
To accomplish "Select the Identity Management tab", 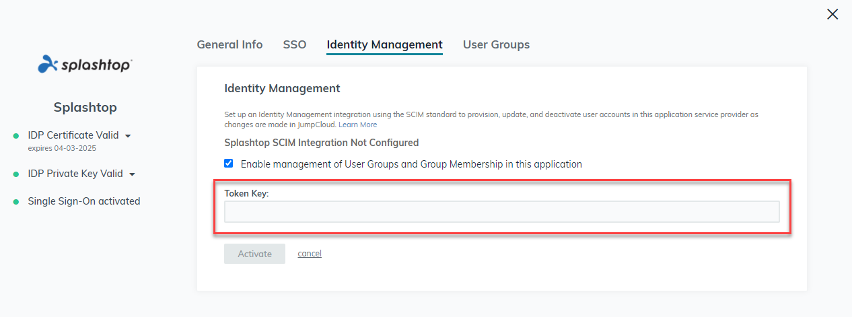I will (x=384, y=44).
